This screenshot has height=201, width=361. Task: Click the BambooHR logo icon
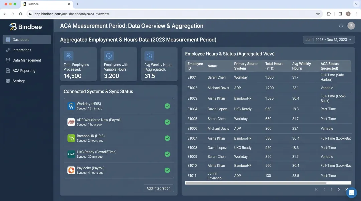[71, 138]
